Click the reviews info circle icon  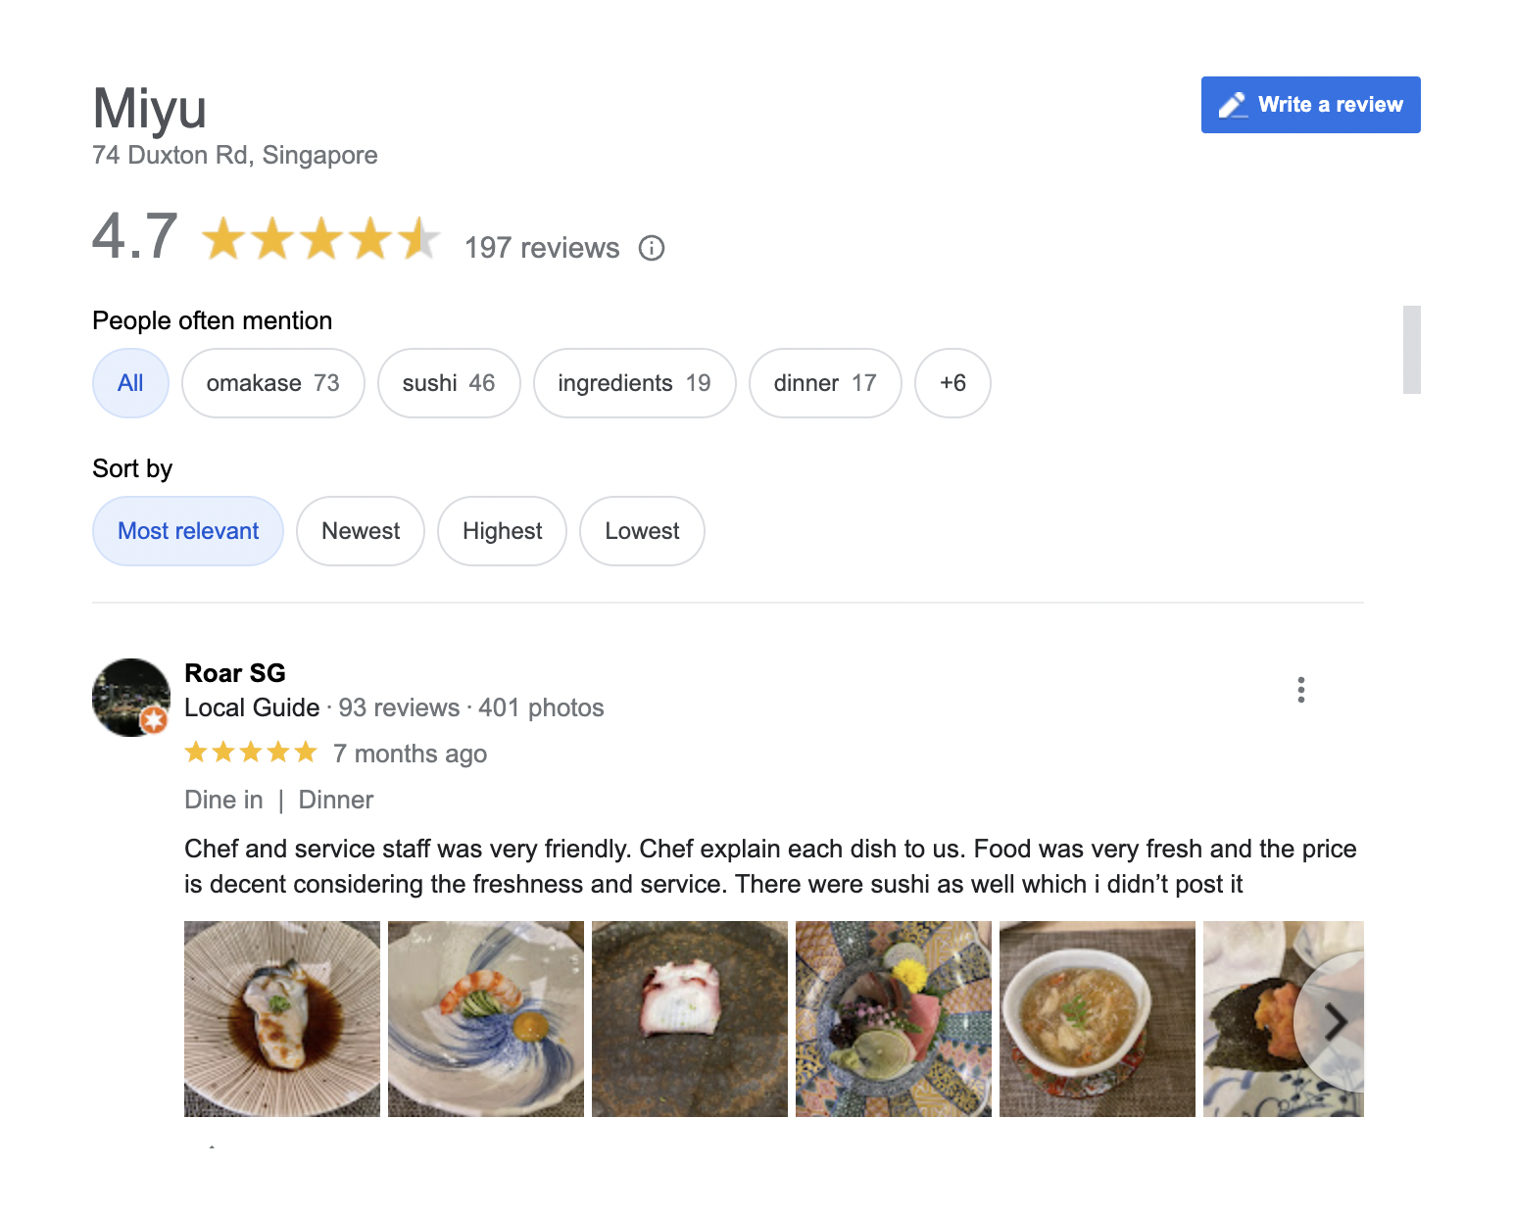pos(652,248)
